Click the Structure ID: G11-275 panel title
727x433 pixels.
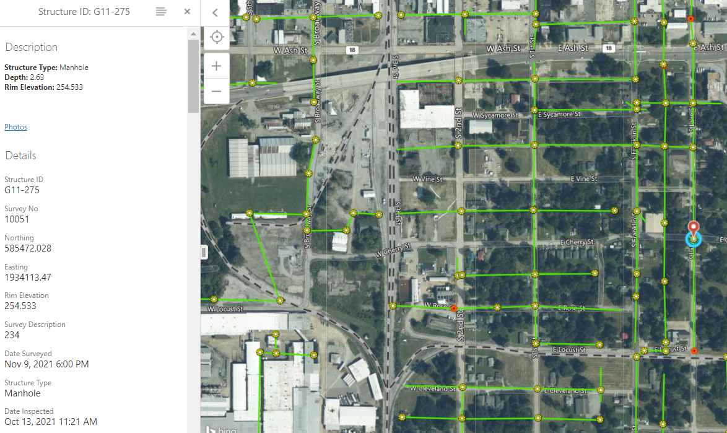tap(84, 12)
